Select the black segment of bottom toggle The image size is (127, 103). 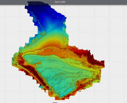55,103
